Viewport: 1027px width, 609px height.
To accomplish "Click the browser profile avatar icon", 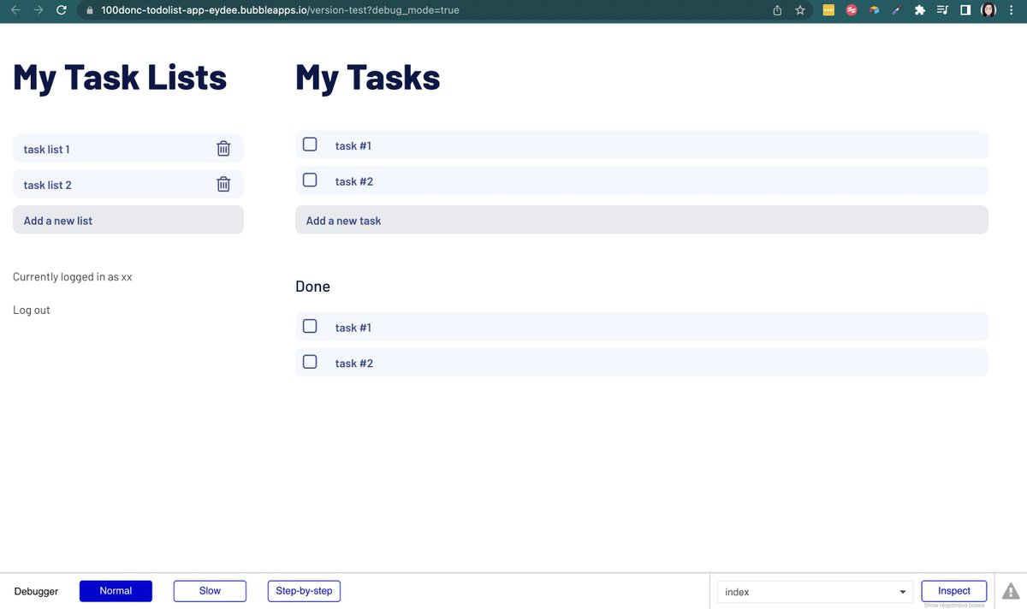I will click(x=988, y=10).
